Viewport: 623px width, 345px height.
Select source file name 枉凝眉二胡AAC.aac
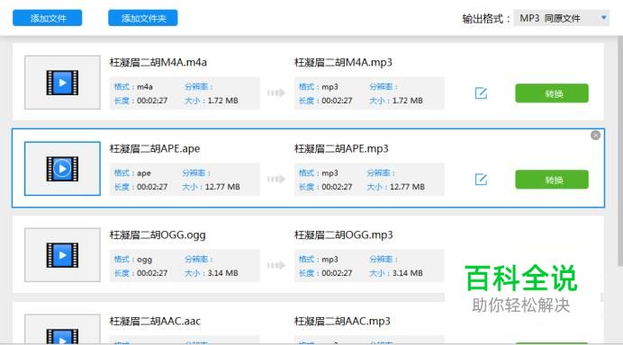pyautogui.click(x=155, y=321)
